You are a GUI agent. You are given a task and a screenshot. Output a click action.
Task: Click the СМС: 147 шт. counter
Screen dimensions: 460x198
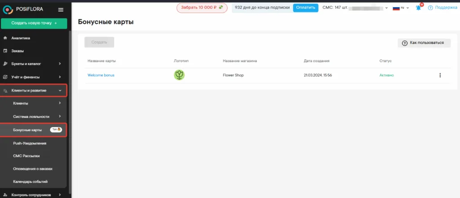tap(335, 8)
